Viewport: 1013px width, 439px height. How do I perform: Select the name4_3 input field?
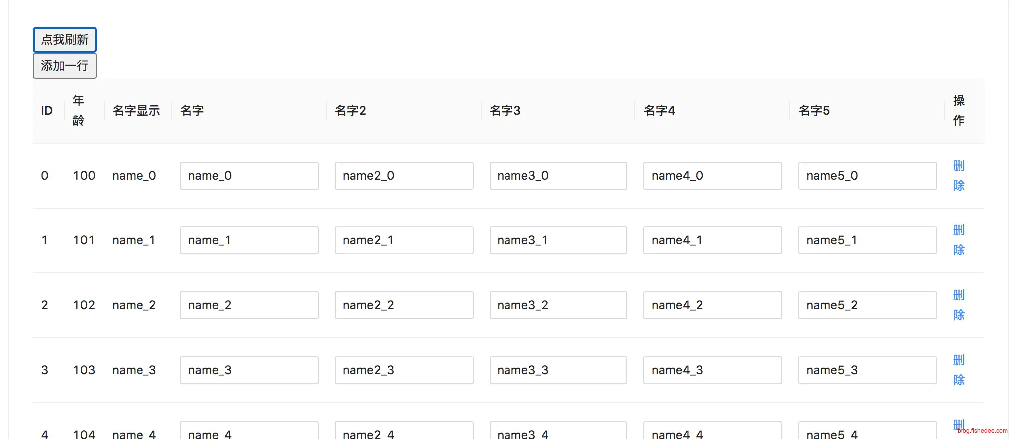(712, 370)
